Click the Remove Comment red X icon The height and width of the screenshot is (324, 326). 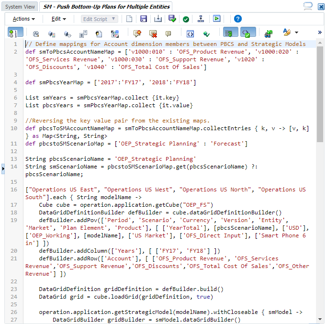coord(153,34)
